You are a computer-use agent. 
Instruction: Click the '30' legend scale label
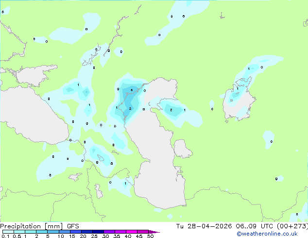(105, 236)
